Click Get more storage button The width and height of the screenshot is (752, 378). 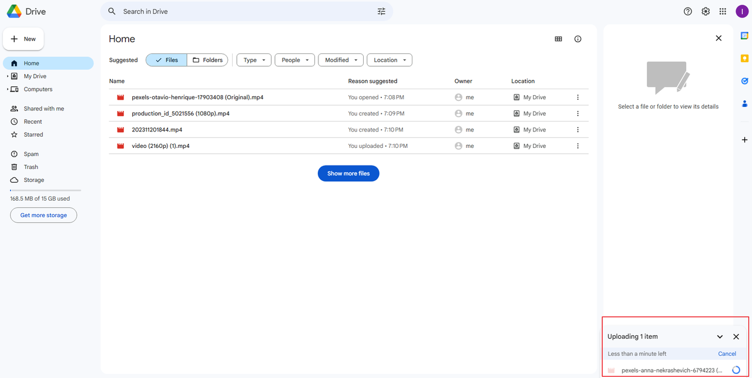43,215
